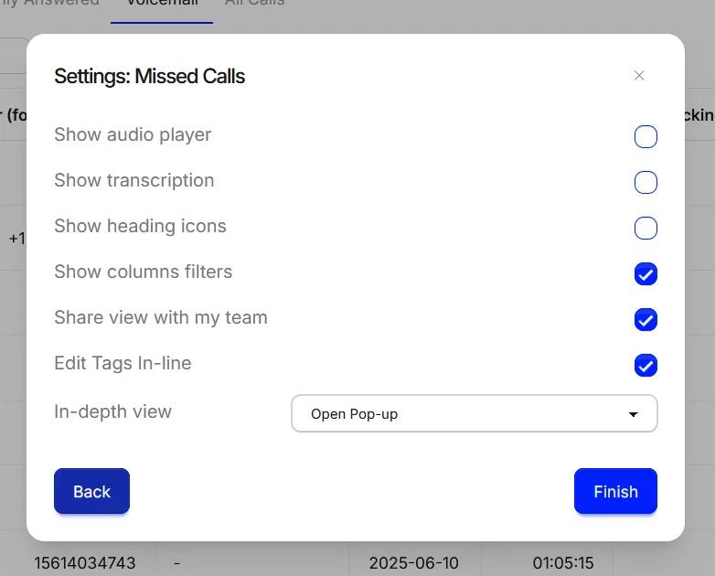The image size is (715, 576).
Task: Switch to the All Calls tab
Action: pyautogui.click(x=254, y=4)
